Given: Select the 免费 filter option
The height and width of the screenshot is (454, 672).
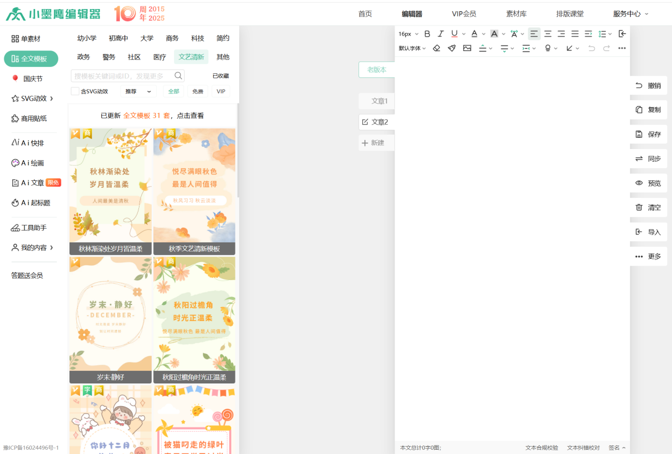Looking at the screenshot, I should click(197, 91).
